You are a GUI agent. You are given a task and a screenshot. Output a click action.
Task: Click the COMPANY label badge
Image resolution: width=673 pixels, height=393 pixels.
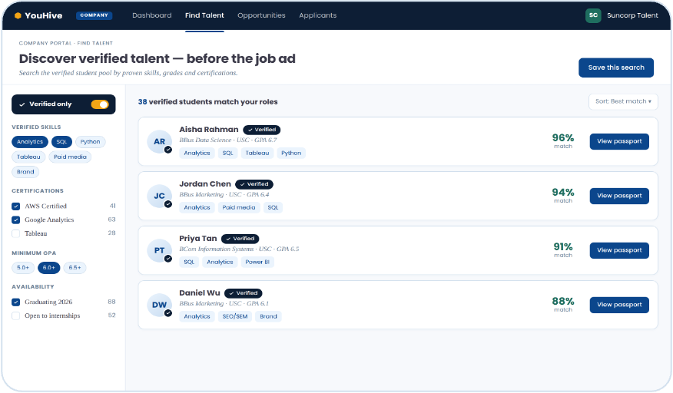point(94,15)
